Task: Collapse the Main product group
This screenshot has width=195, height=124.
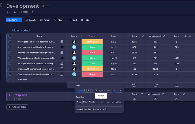Action: 9,31
